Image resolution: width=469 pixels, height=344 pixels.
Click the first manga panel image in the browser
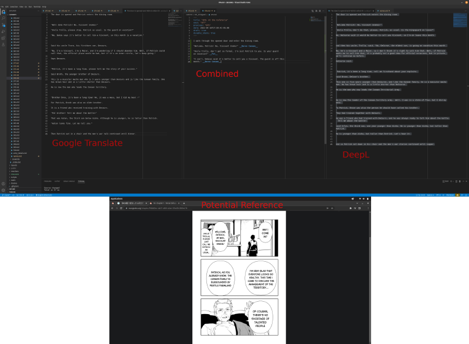(239, 238)
